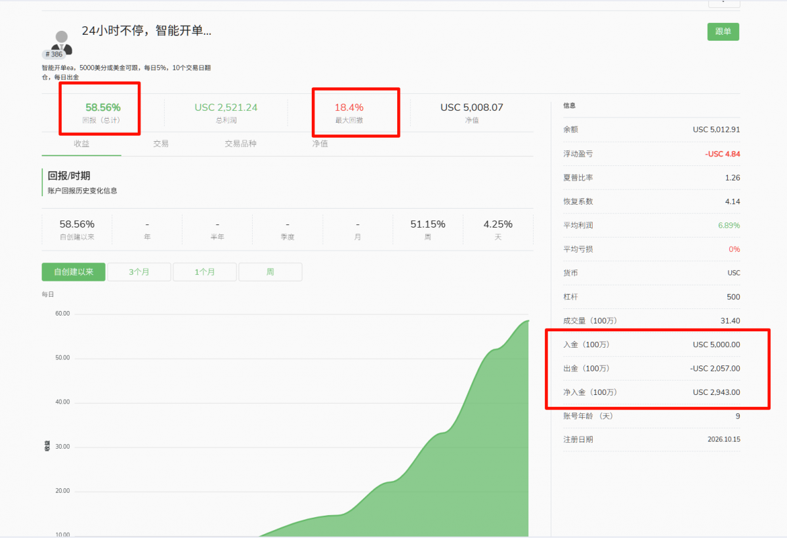Screen dimensions: 787x538
Task: Show the 3个月 chart range
Action: 139,272
